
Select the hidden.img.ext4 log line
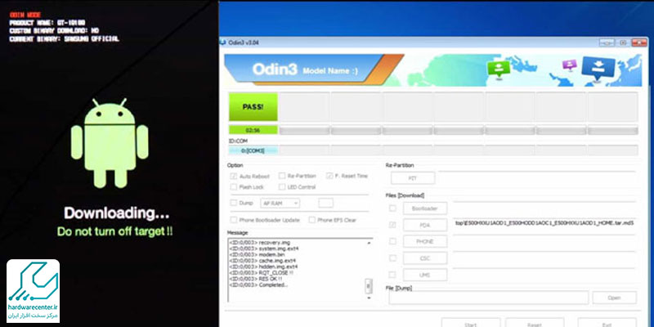(263, 267)
